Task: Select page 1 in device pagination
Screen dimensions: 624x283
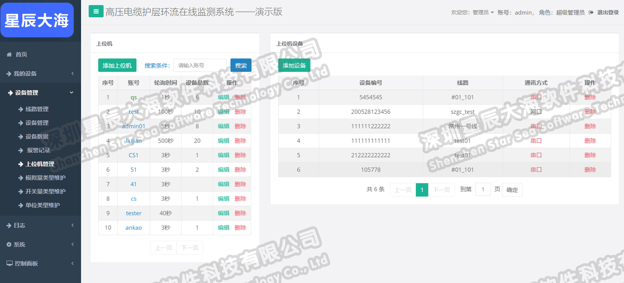Action: click(422, 190)
